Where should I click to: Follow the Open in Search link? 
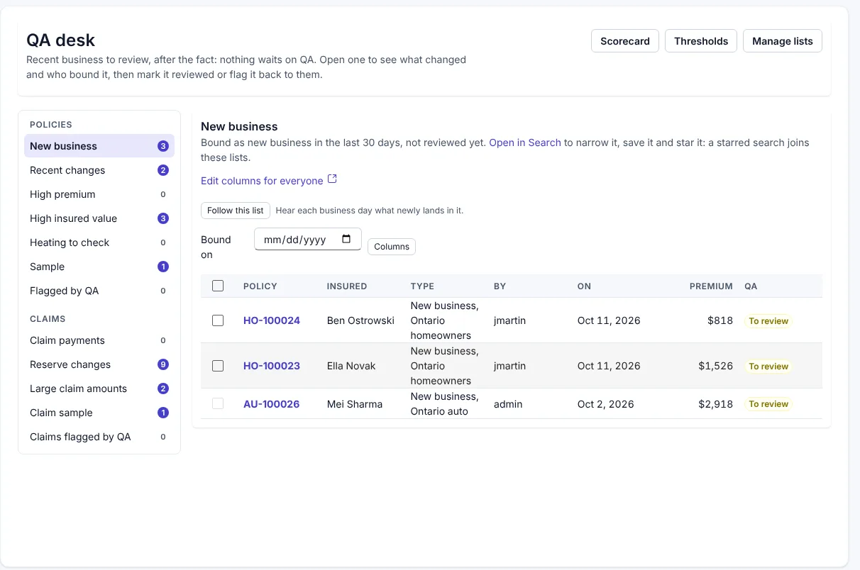click(x=525, y=142)
